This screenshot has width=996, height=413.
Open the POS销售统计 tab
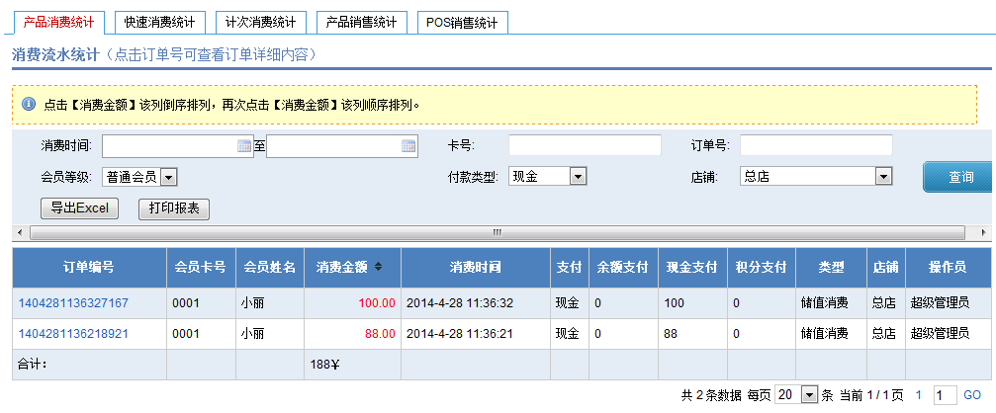463,22
